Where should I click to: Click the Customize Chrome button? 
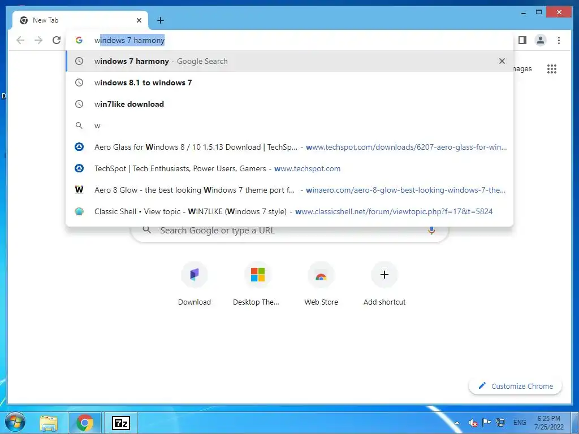(516, 386)
